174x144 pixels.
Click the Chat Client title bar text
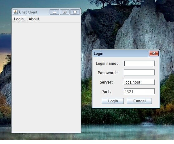click(28, 12)
